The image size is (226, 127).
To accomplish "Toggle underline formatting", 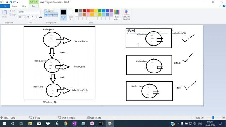I will click(x=36, y=17).
